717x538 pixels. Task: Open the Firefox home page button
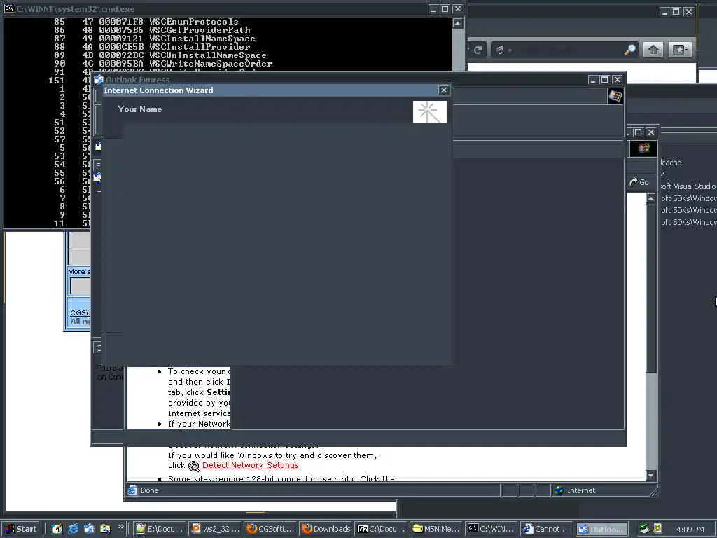653,50
